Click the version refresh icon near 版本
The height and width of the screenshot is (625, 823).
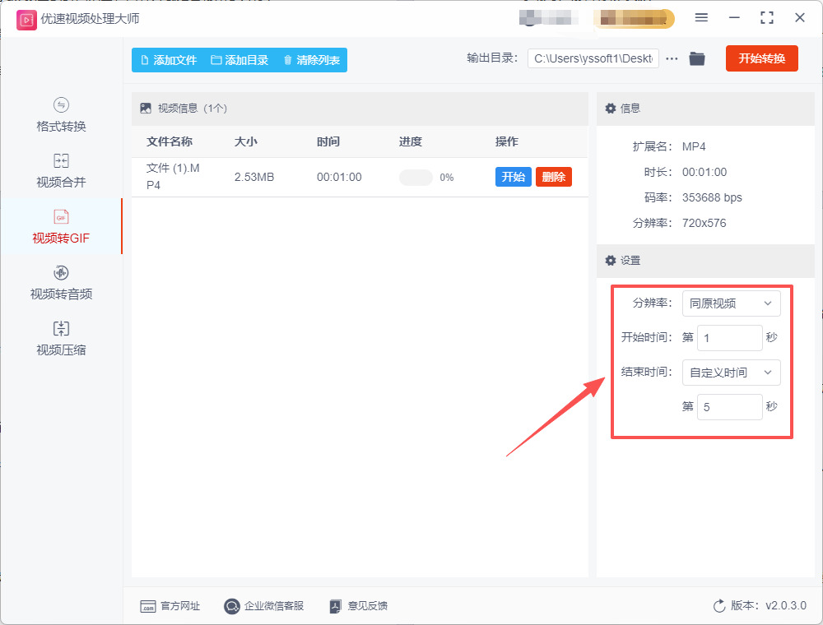(719, 606)
